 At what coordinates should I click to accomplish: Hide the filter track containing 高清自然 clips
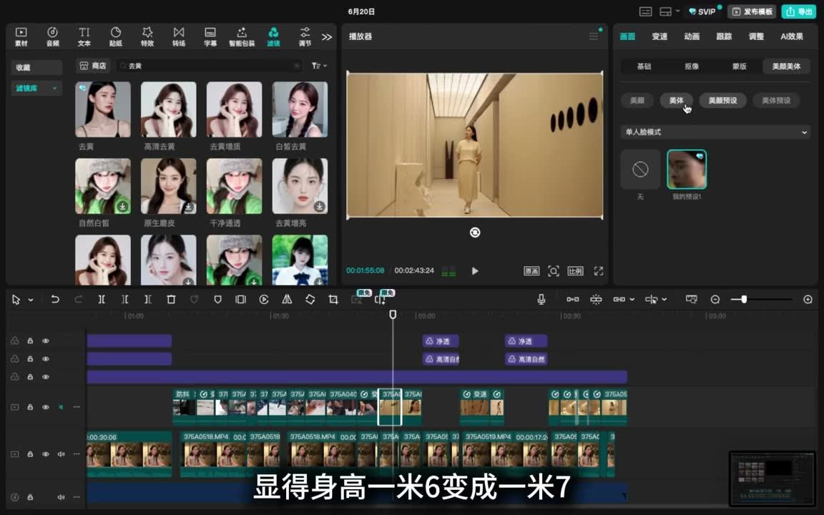[x=46, y=358]
